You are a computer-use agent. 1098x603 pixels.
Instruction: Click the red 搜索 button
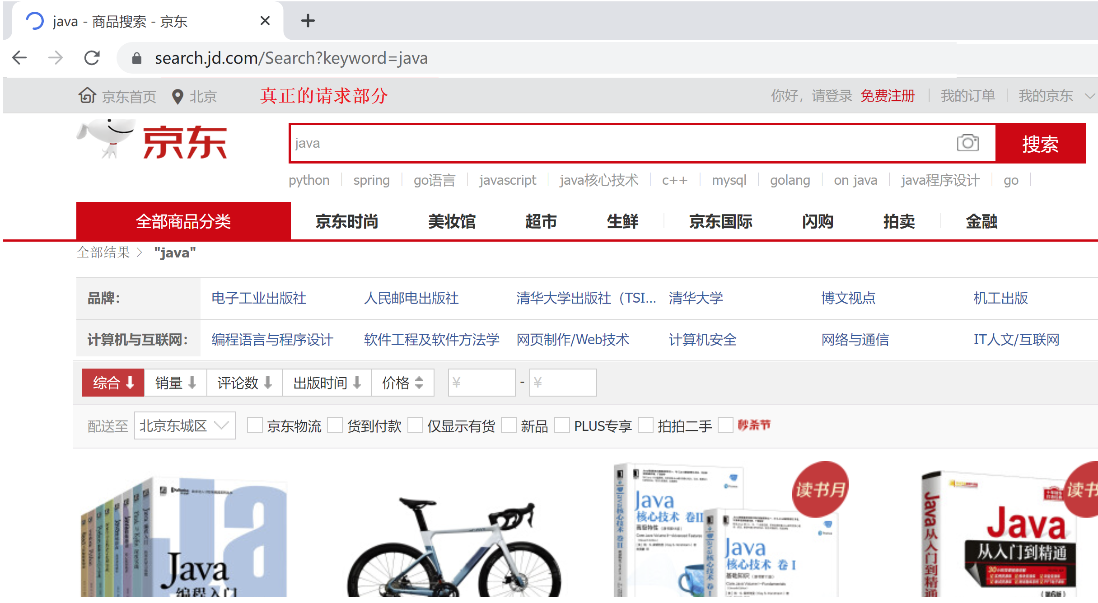(1040, 143)
